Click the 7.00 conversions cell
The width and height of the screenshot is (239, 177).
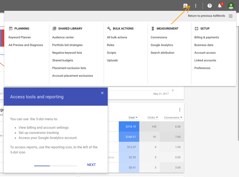[x=172, y=137]
